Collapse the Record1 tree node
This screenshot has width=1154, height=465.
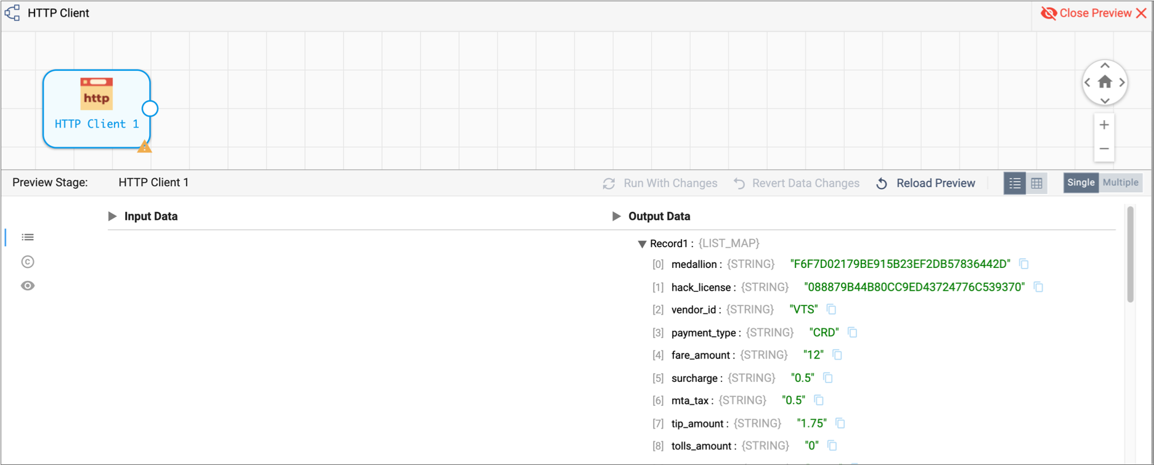(642, 244)
